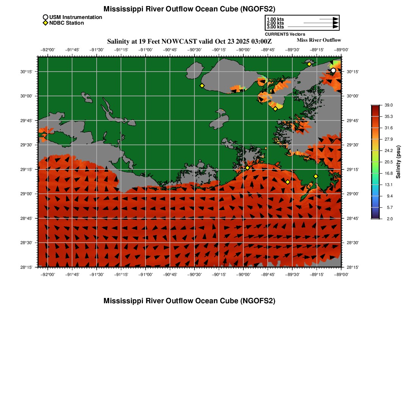Screen dimensions: 417x398
Task: Click the 'Salinity (psu)' color bar label
Action: point(398,162)
